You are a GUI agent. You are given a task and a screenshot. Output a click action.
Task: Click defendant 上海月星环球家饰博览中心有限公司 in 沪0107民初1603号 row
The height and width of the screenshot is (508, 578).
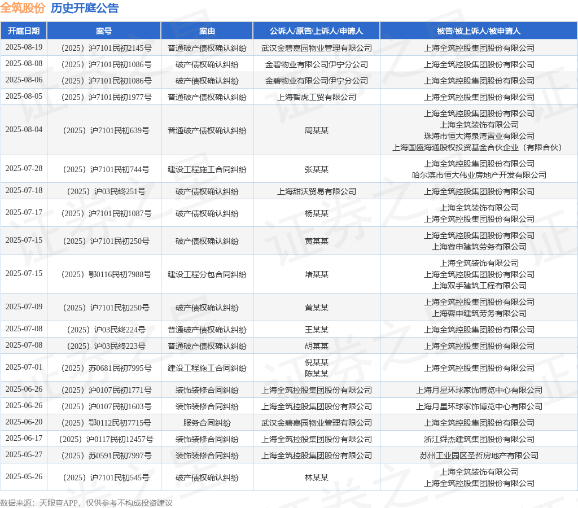click(479, 406)
